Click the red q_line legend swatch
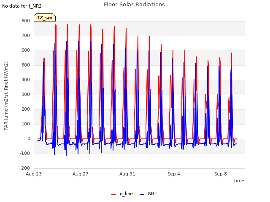Image resolution: width=270 pixels, height=202 pixels. (x=113, y=194)
